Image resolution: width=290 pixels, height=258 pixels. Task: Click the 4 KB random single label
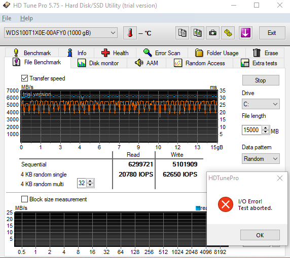click(44, 175)
